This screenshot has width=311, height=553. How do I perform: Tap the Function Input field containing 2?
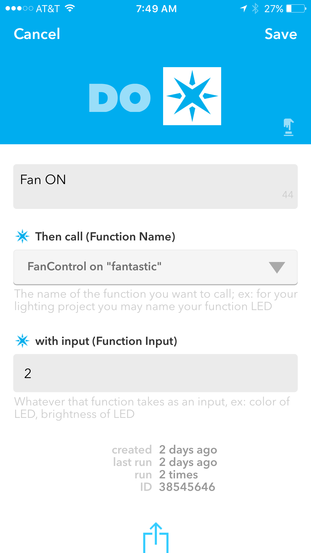click(x=155, y=373)
